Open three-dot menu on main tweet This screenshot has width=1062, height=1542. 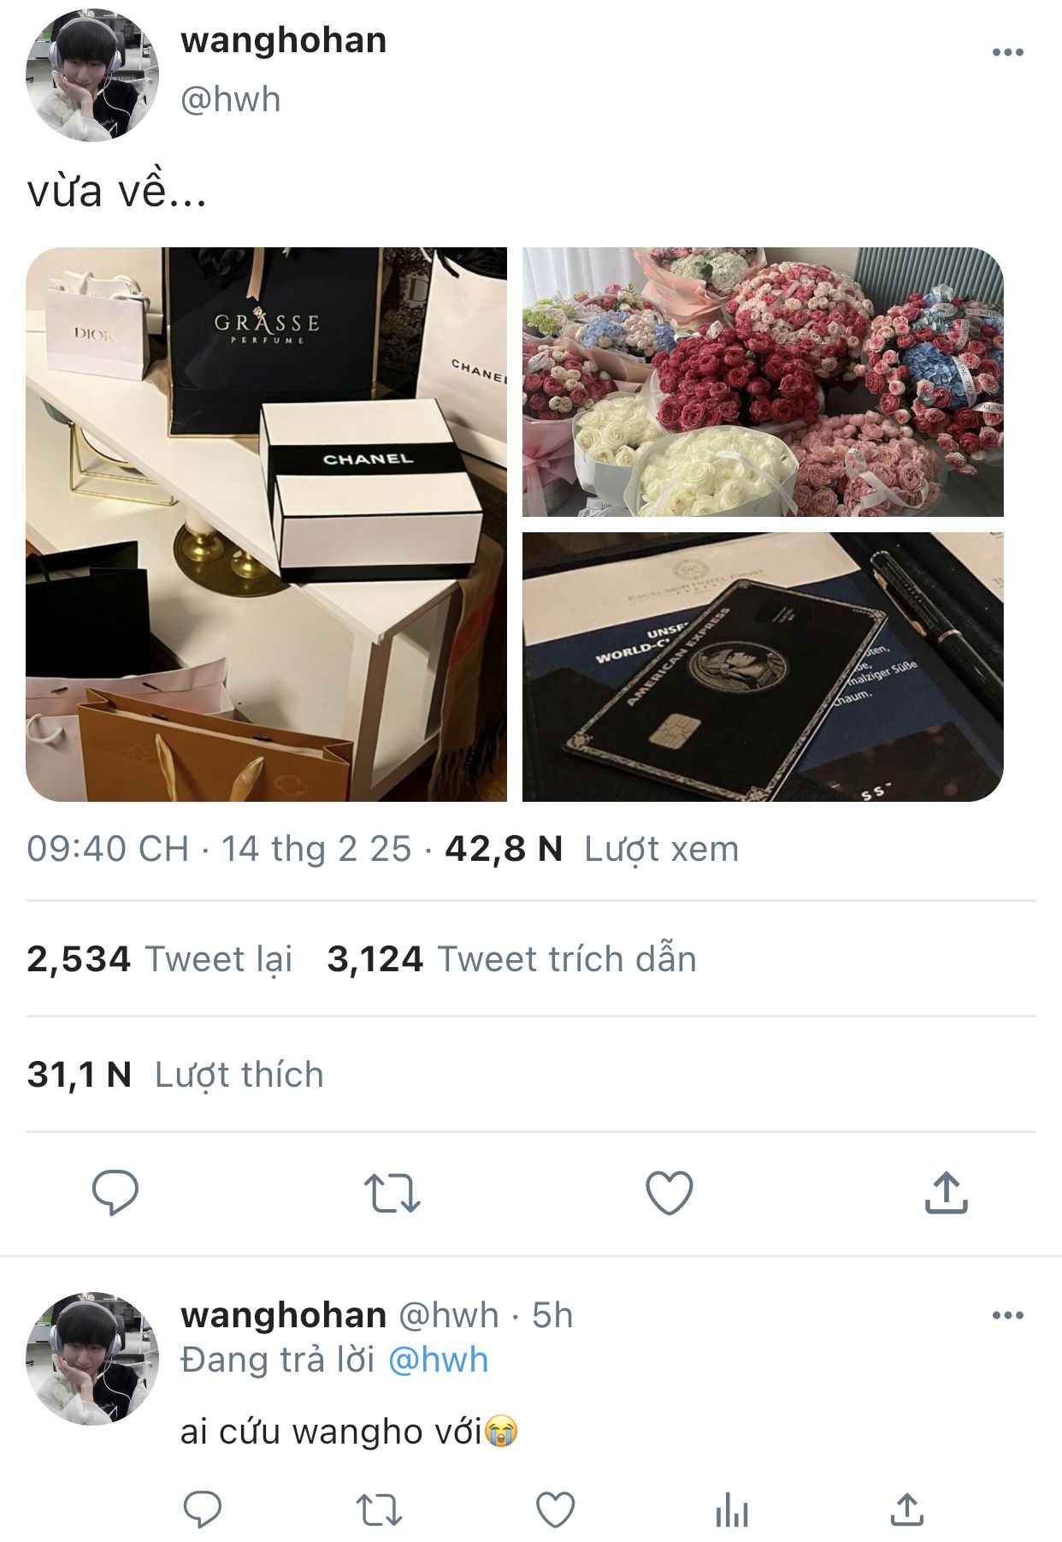[1007, 52]
